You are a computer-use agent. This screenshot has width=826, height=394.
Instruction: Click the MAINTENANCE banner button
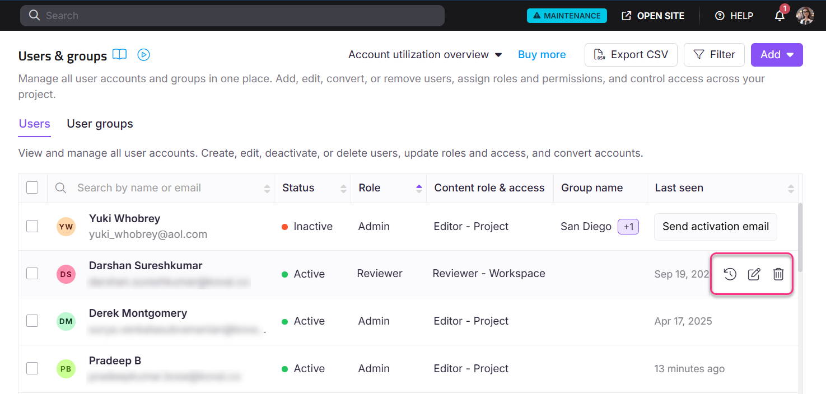567,15
